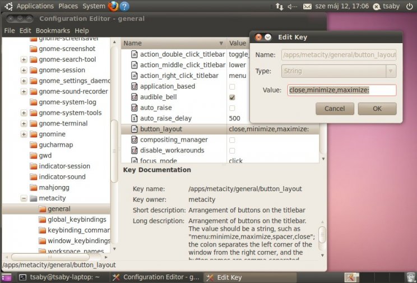Select the button_layout key row
417x283 pixels.
pyautogui.click(x=220, y=129)
